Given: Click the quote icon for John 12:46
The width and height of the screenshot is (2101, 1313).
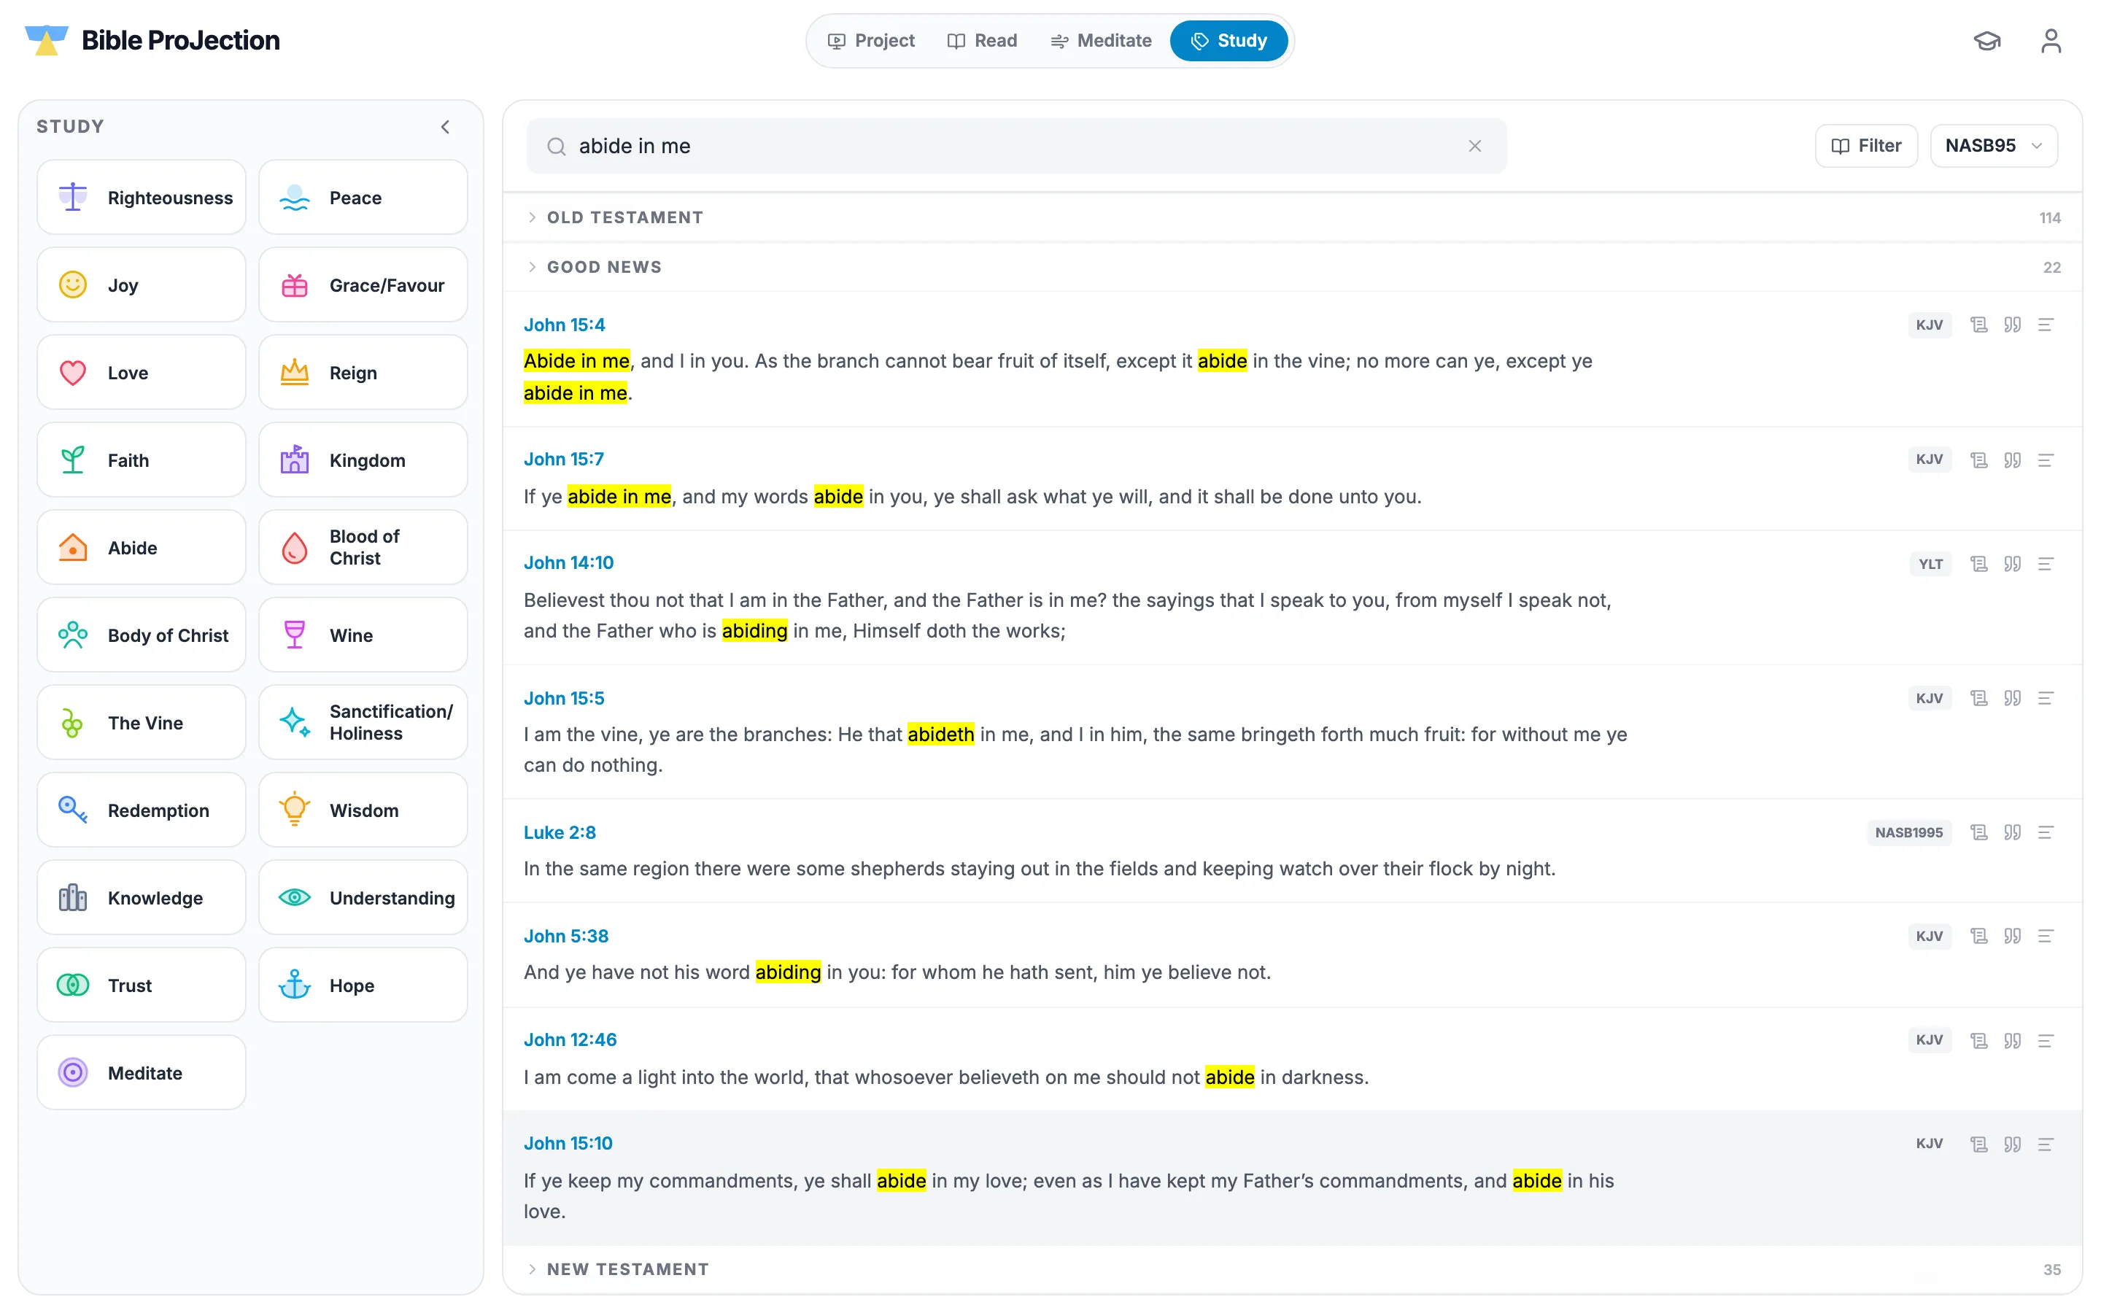Looking at the screenshot, I should (x=2013, y=1040).
